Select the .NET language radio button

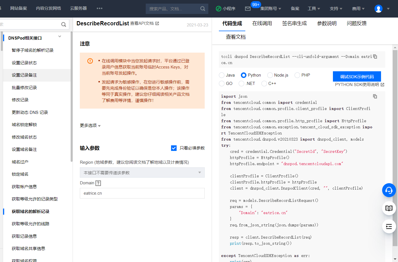(x=241, y=84)
